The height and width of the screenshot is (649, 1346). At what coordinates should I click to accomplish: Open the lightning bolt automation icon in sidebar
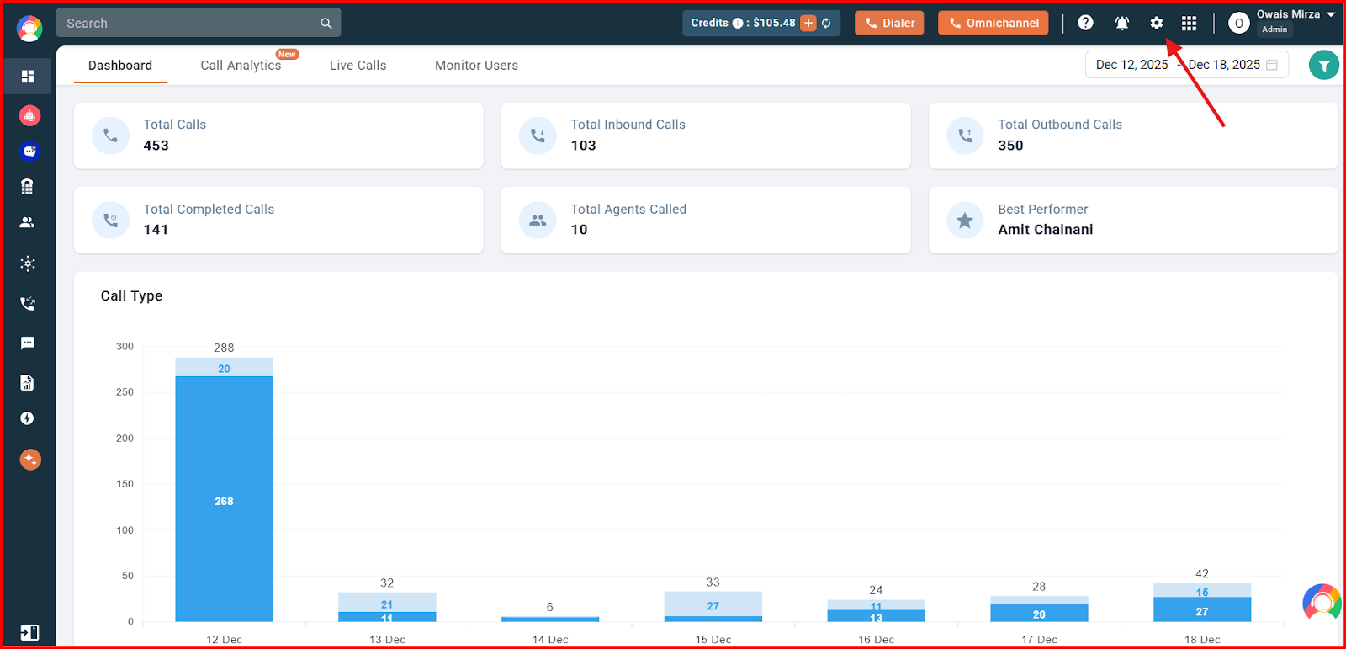point(28,418)
